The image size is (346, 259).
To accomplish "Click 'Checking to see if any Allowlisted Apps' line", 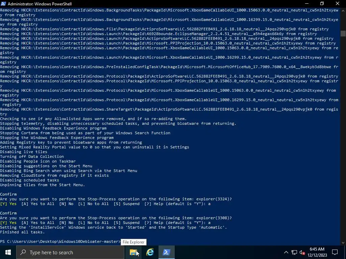I will [93, 119].
